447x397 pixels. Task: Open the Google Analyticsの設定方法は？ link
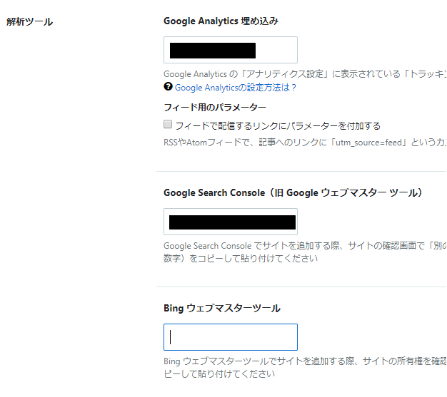click(x=236, y=88)
